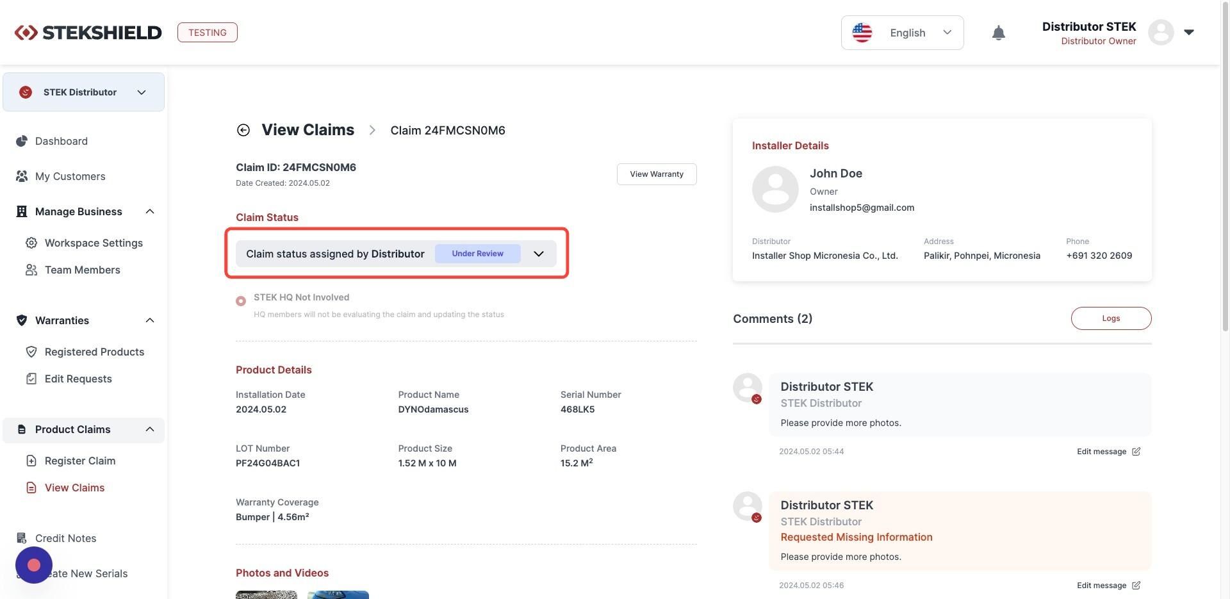Expand claim status with chevron arrow
The width and height of the screenshot is (1230, 599).
[x=539, y=254]
